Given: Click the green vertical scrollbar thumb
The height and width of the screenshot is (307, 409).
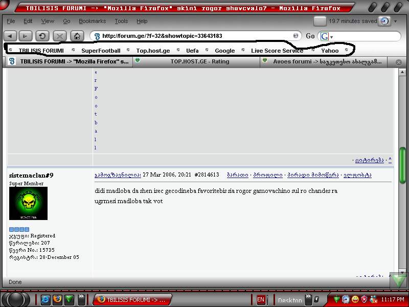Looking at the screenshot, I should tap(402, 165).
